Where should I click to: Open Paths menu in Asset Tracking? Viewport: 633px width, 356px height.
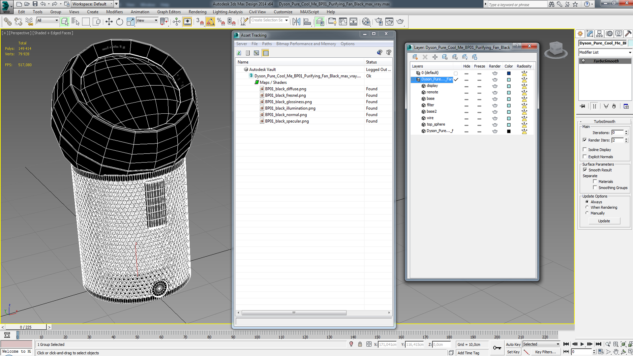pos(267,44)
